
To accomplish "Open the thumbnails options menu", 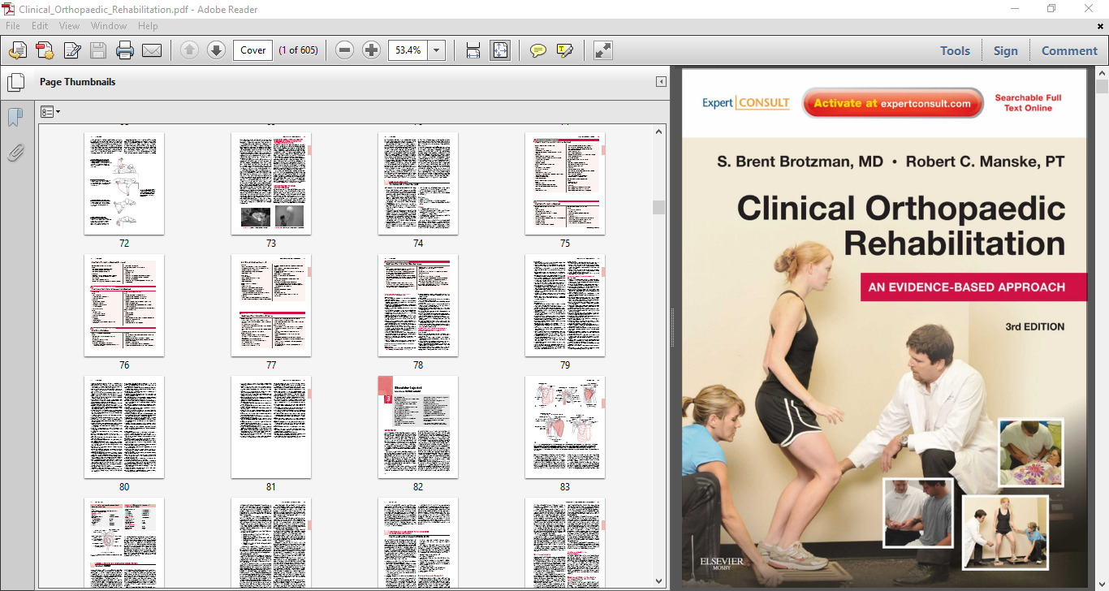I will point(50,112).
